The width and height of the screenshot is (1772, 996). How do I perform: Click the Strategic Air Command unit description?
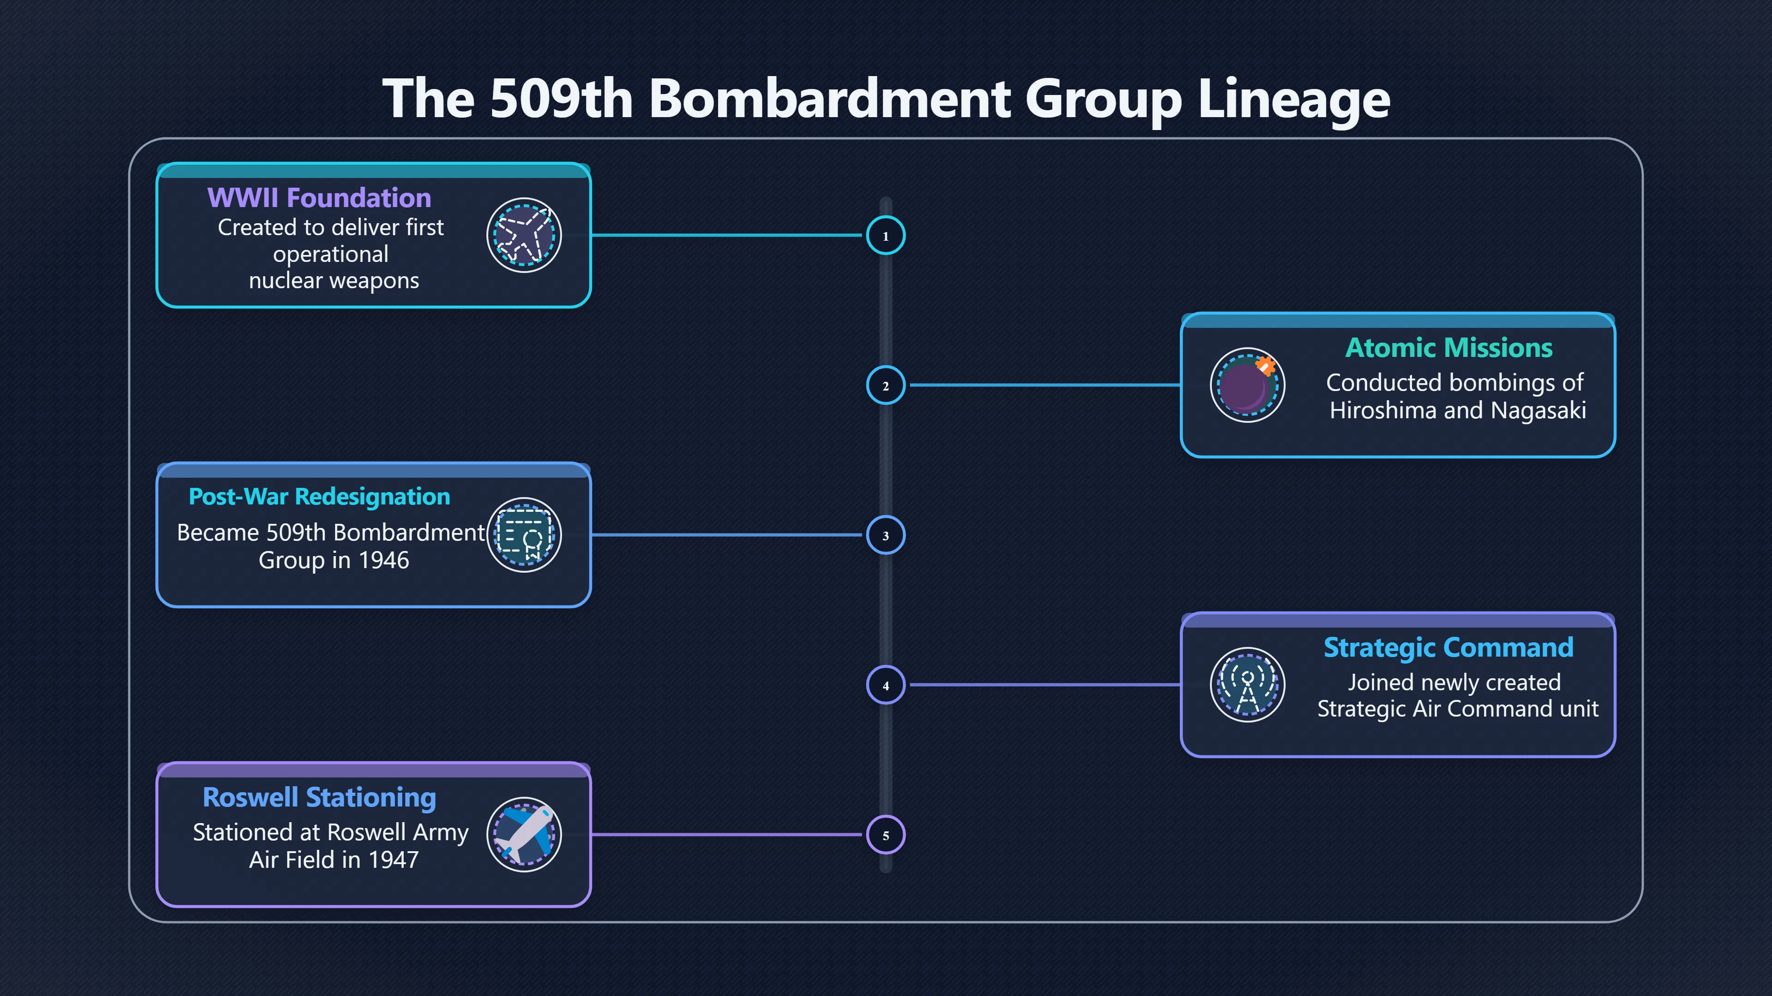(x=1458, y=696)
